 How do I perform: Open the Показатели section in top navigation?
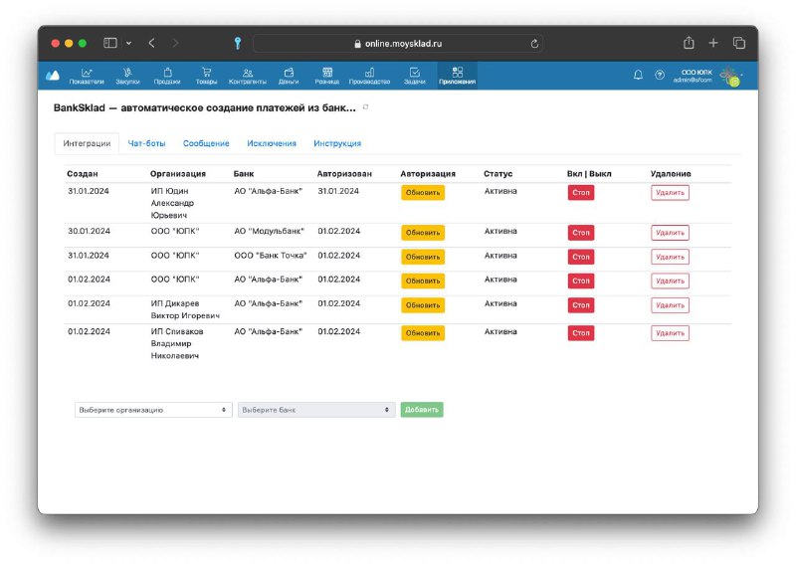(87, 76)
